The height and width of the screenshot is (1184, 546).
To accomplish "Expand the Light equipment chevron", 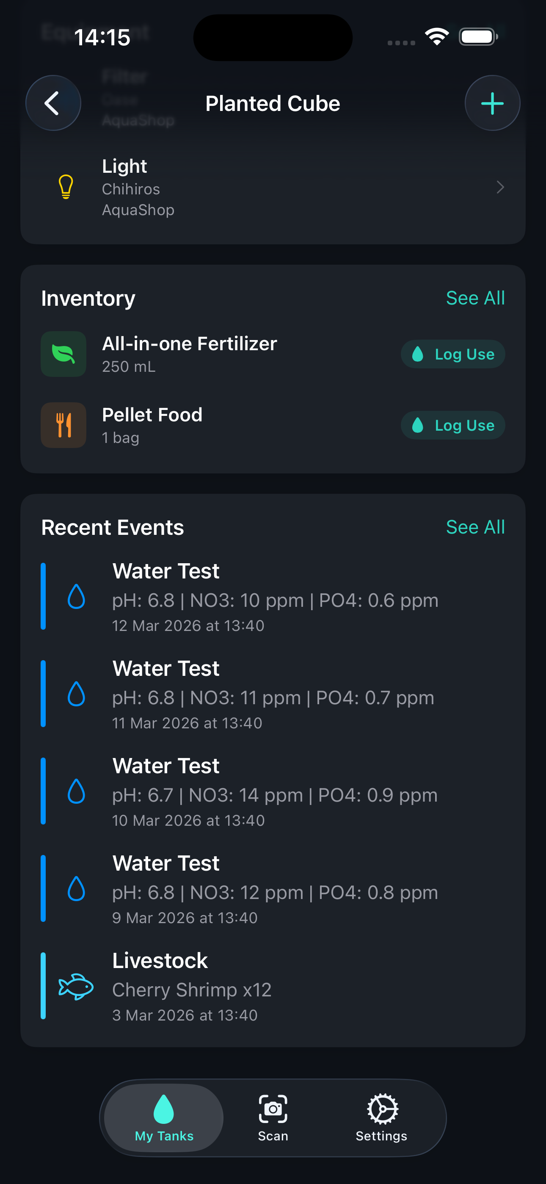I will 500,187.
